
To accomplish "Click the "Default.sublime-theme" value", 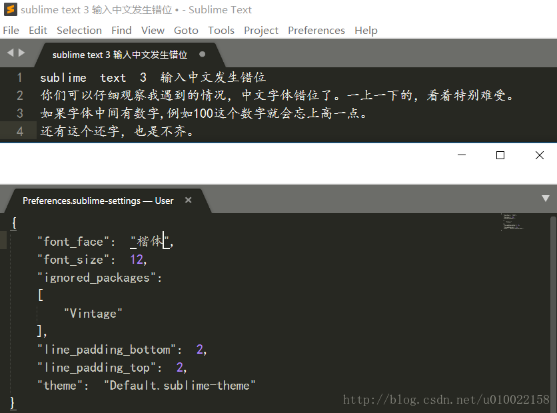I will [x=180, y=386].
